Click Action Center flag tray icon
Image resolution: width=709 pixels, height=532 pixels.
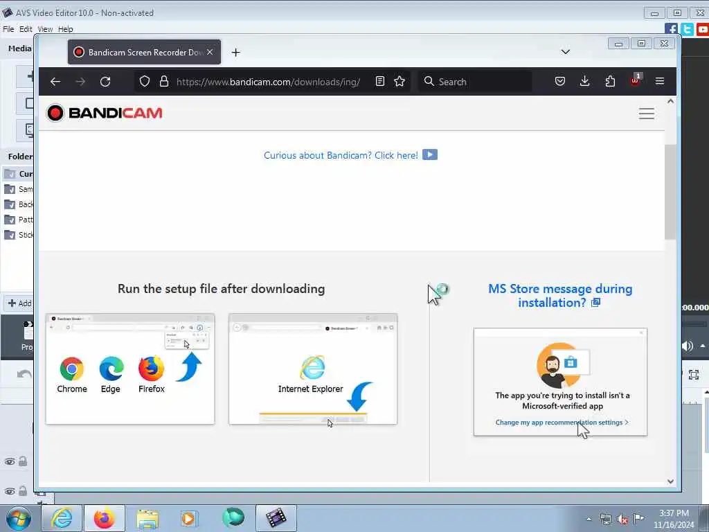coord(638,519)
